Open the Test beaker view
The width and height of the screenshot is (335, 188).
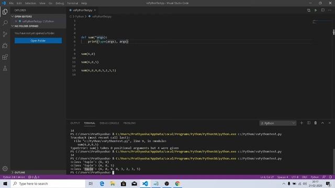tap(5, 68)
